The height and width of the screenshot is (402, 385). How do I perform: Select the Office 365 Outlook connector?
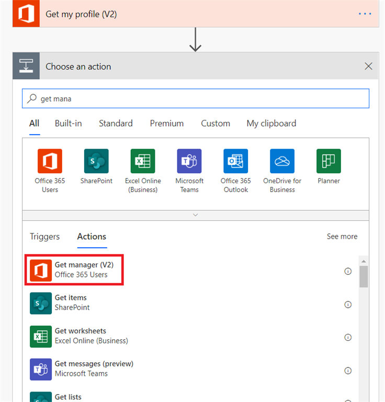[236, 171]
